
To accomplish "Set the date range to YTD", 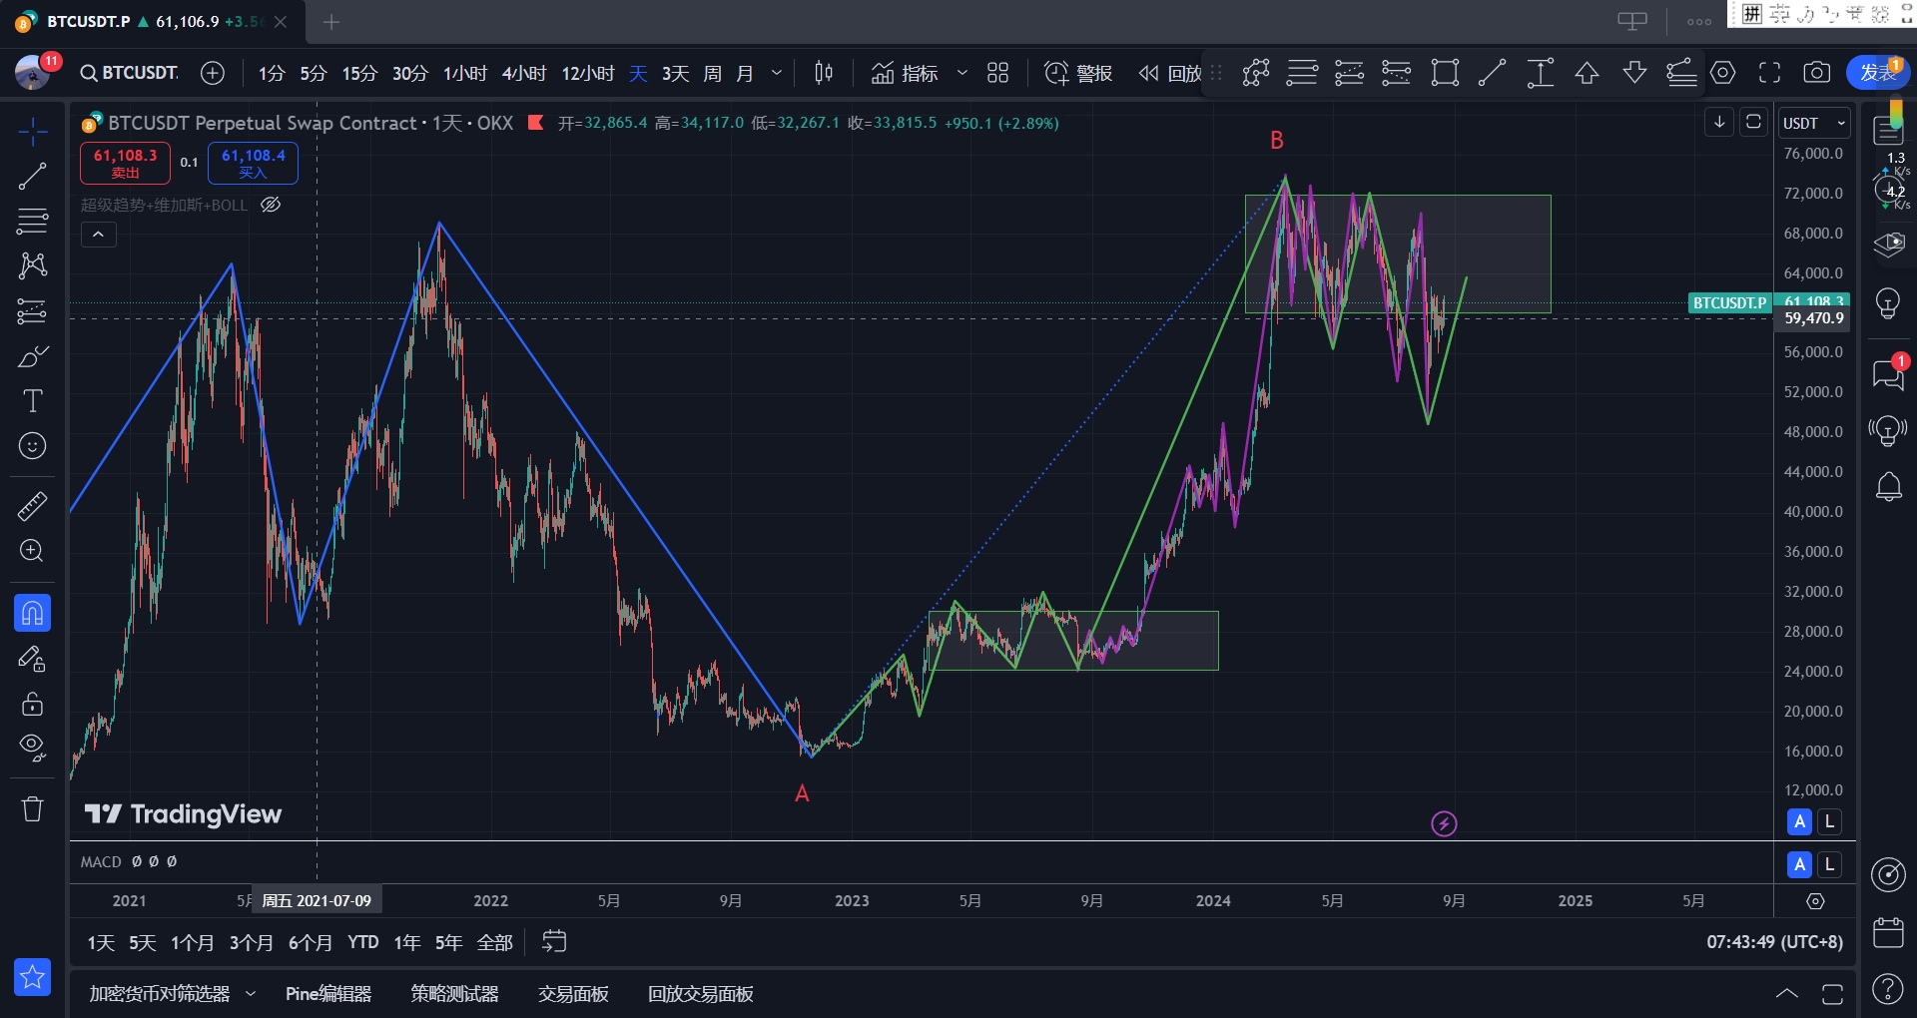I will coord(363,943).
